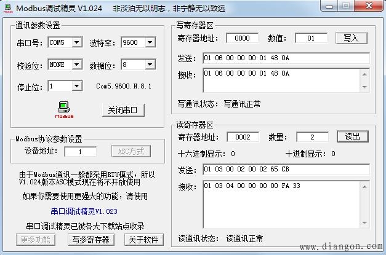Open the 波特率 9600 dropdown
Screen dimensions: 386x255
150,42
